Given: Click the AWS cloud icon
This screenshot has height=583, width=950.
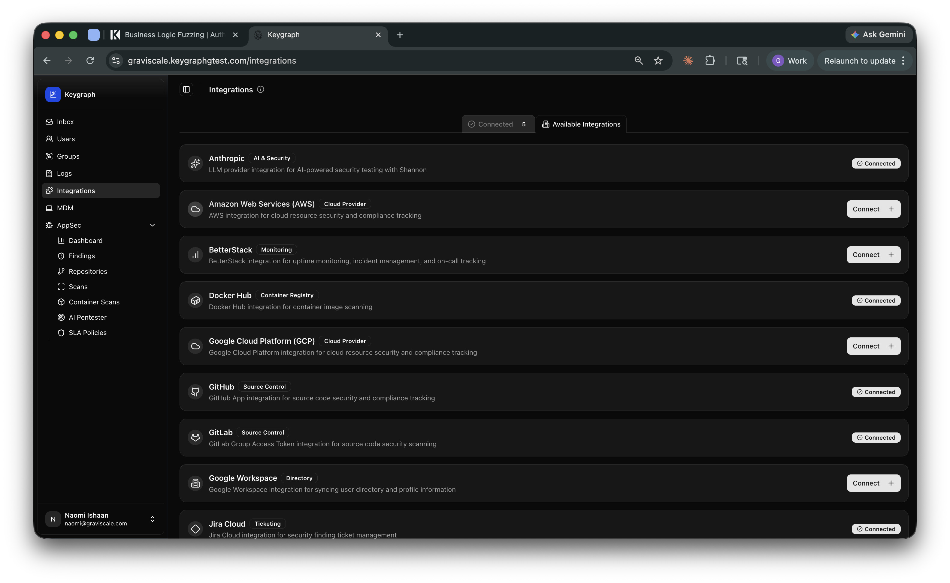Looking at the screenshot, I should click(195, 209).
